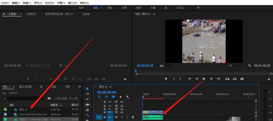This screenshot has width=273, height=121.
Task: Click Export Frame camera icon in program monitor
Action: [242, 79]
